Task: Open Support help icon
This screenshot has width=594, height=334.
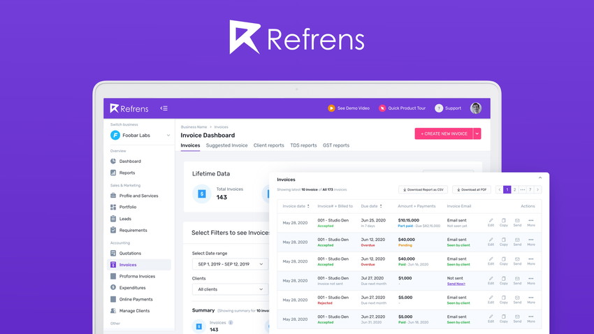Action: pos(439,108)
